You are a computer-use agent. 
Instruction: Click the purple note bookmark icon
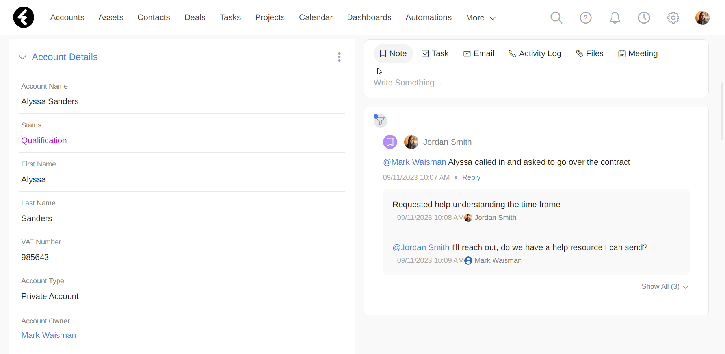point(390,142)
